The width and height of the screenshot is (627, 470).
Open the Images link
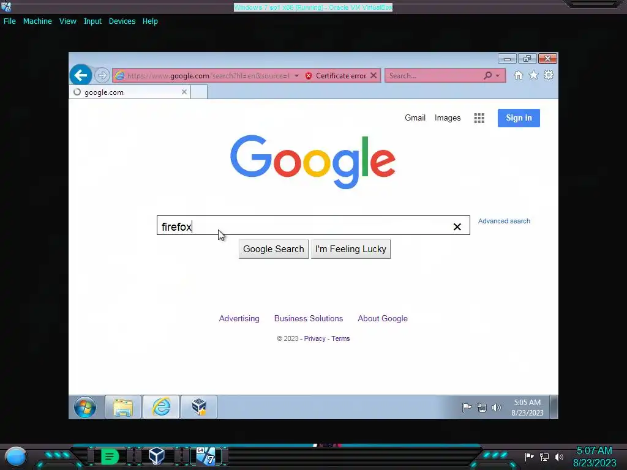[448, 118]
